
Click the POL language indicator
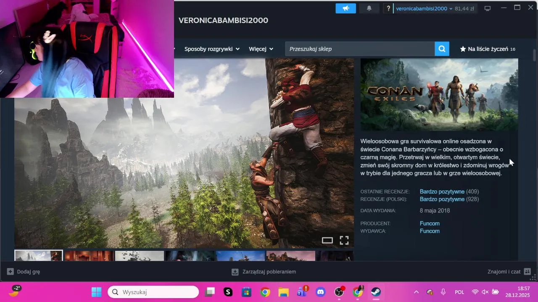459,292
